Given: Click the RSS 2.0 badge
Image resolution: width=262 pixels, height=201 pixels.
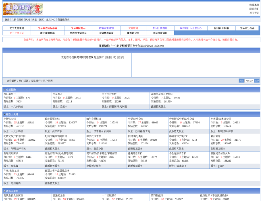Looking at the screenshot, I should 249,81.
